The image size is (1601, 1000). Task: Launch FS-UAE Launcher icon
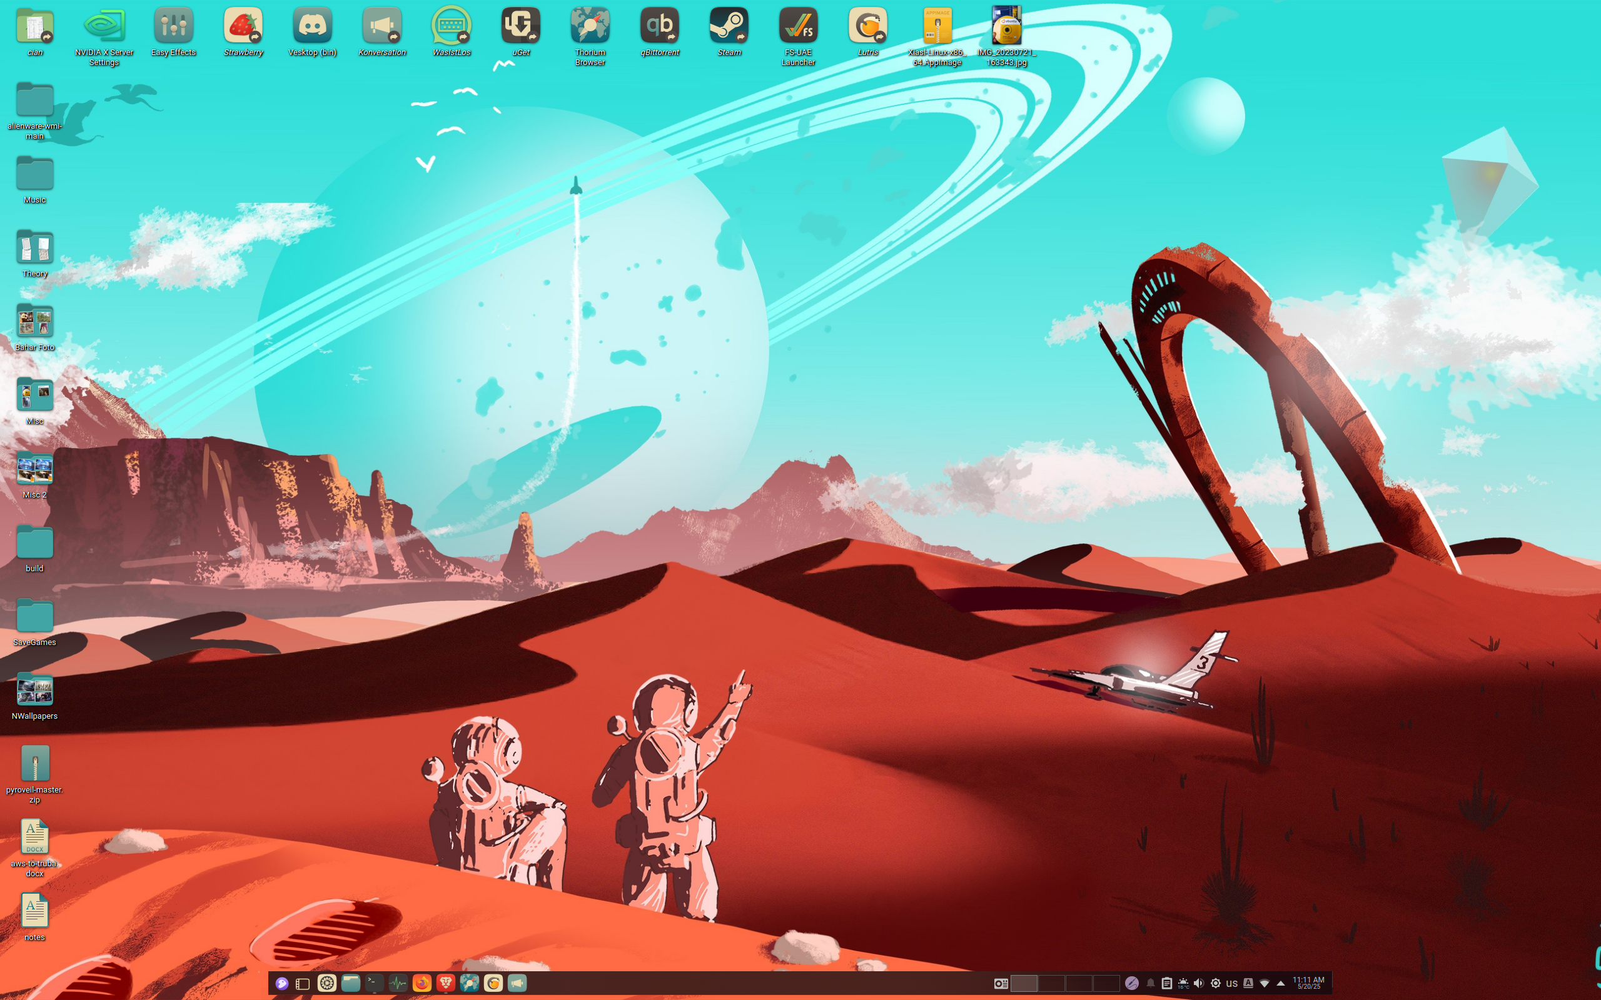point(799,36)
